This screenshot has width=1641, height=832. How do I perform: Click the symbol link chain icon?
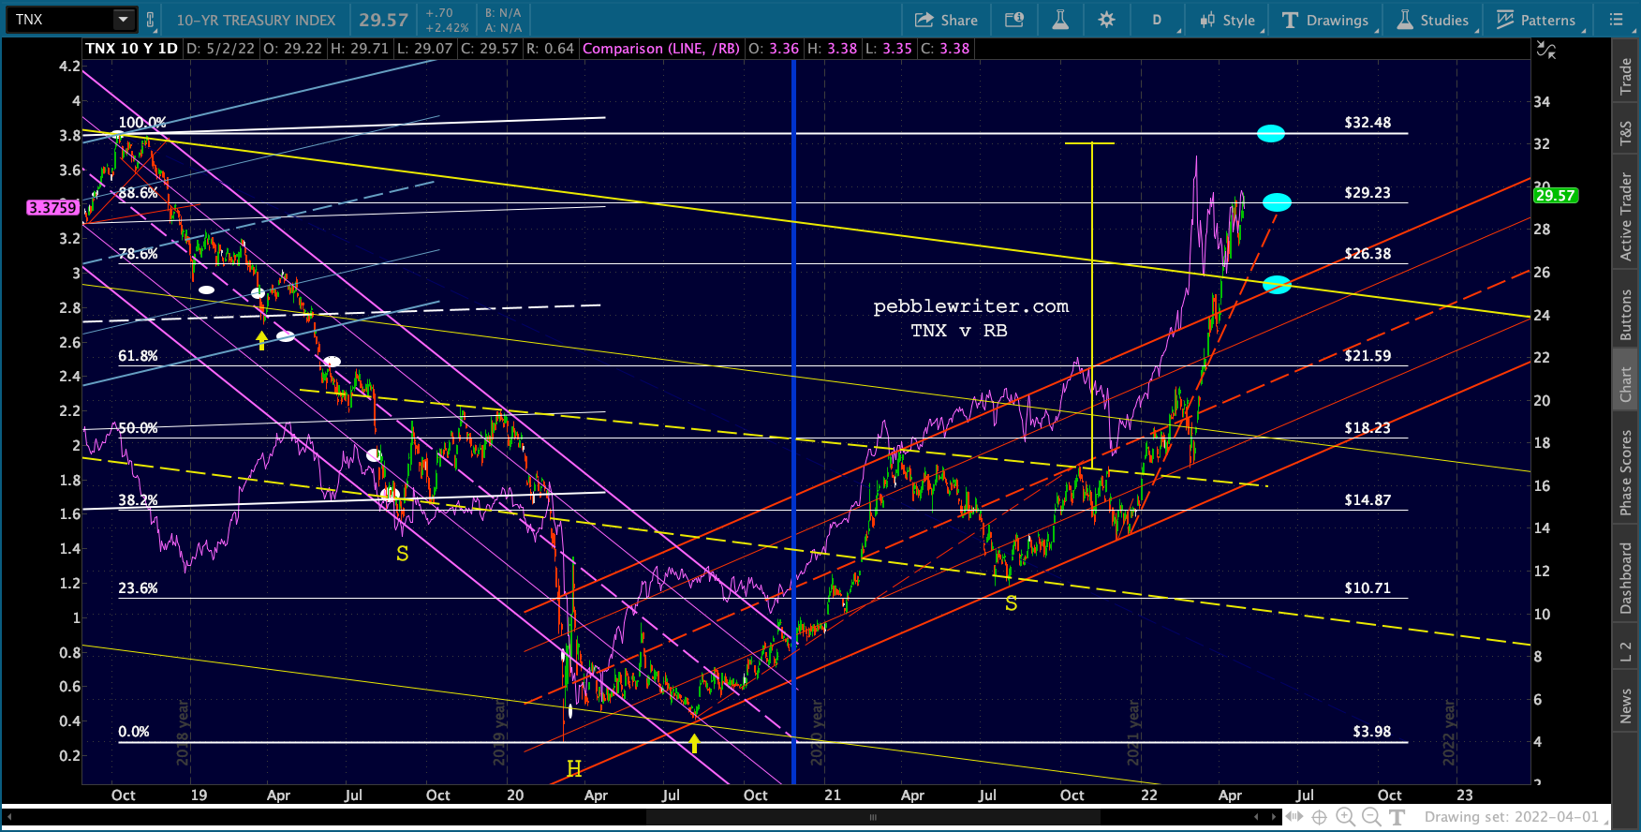[150, 20]
